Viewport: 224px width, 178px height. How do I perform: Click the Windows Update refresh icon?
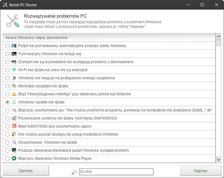coord(14,102)
